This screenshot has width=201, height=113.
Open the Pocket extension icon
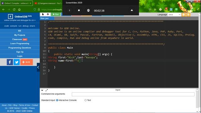(150, 9)
